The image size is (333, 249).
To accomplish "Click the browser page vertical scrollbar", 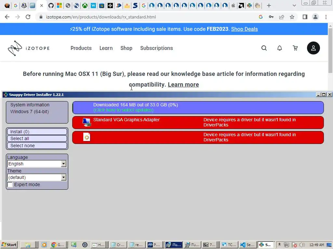I will [330, 51].
